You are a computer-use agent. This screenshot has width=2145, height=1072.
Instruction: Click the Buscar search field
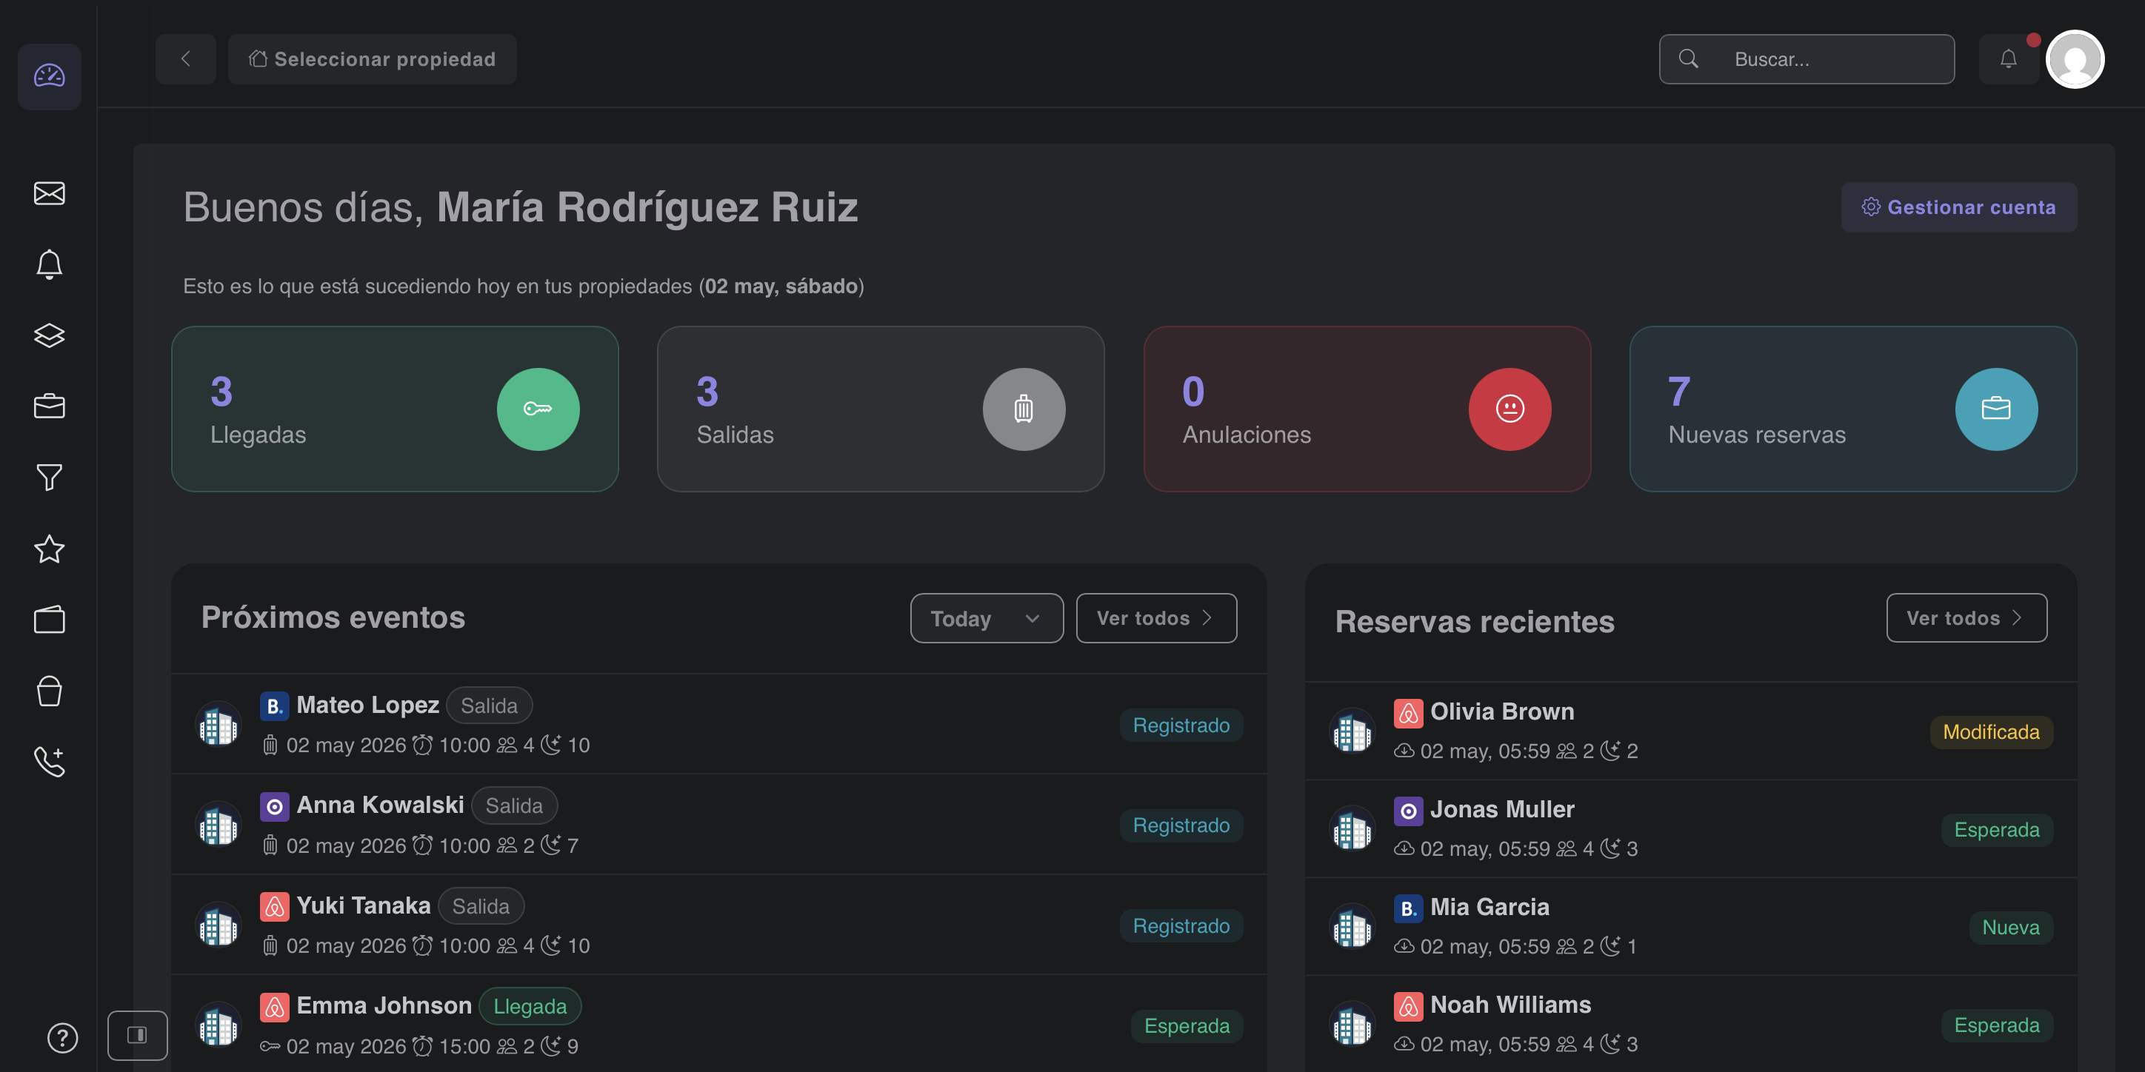tap(1807, 59)
